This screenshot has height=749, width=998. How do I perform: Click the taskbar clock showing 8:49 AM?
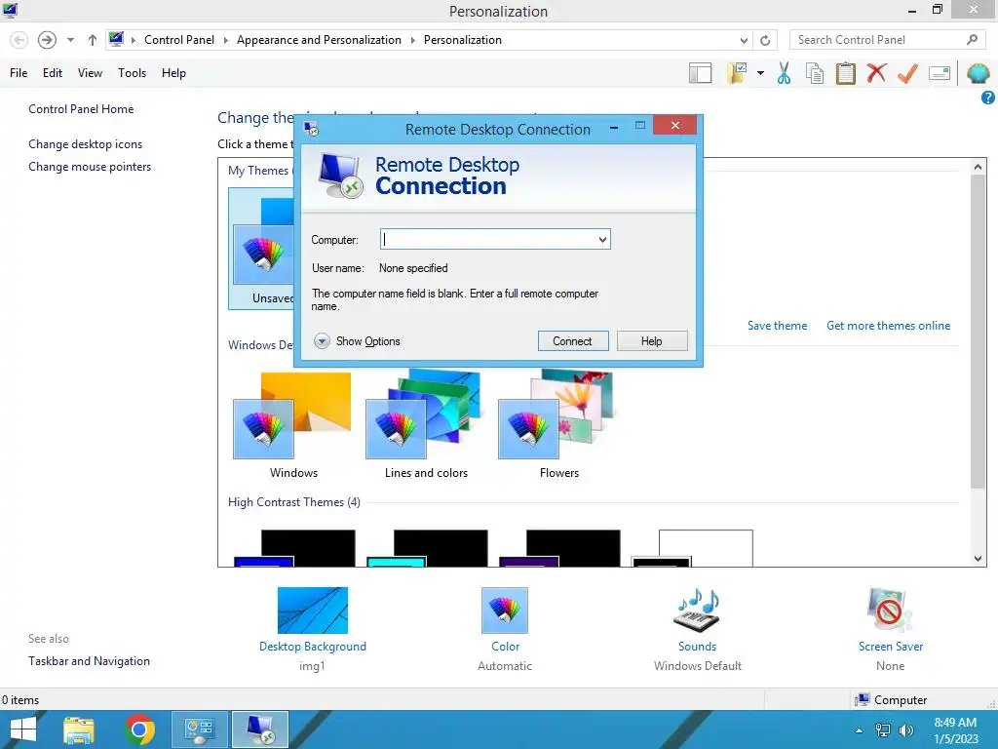[955, 730]
